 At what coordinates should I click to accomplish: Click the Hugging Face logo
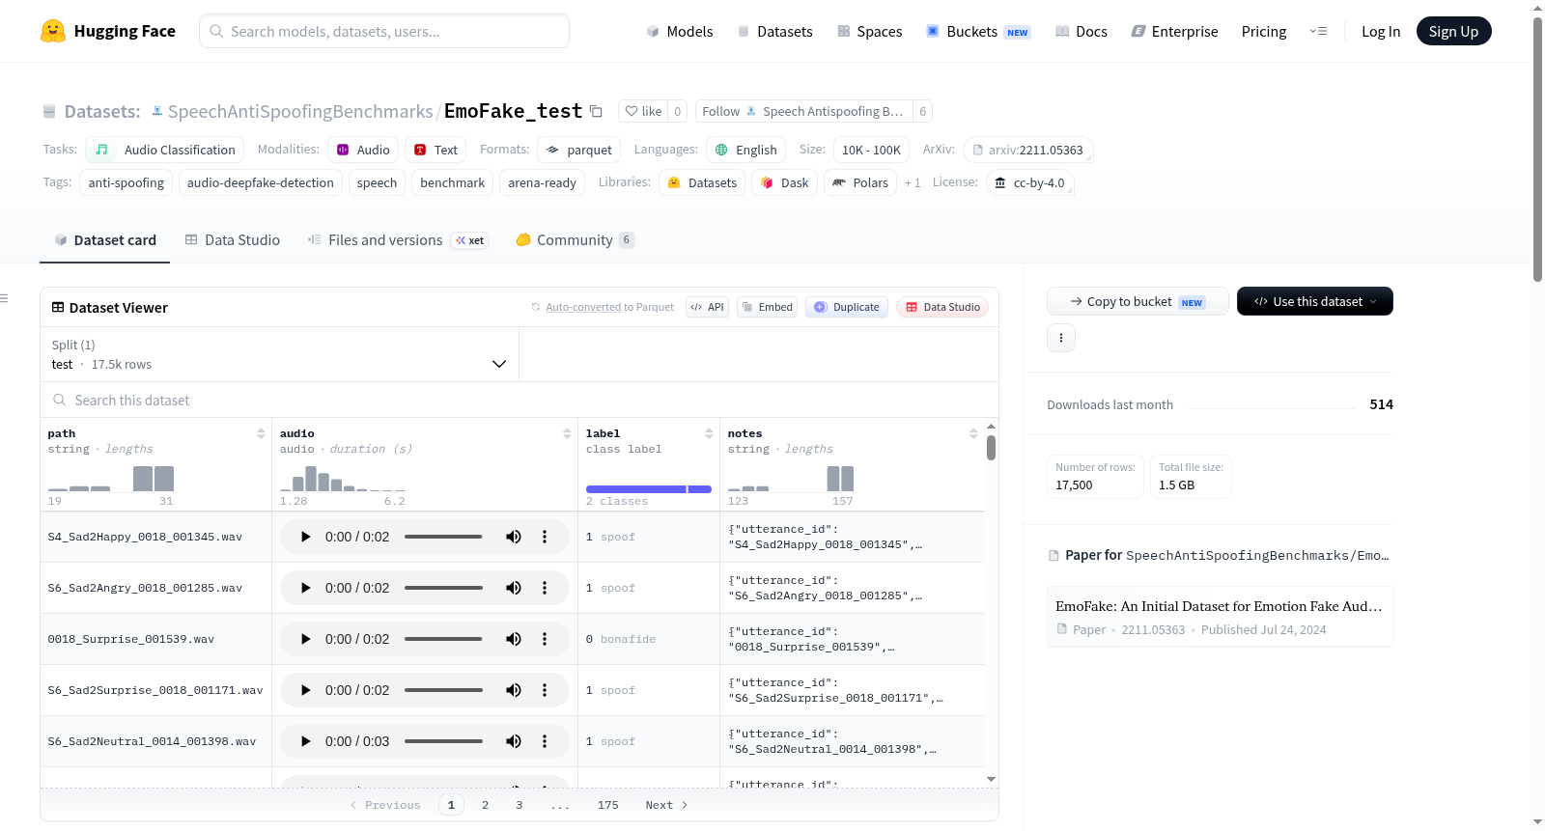coord(108,31)
